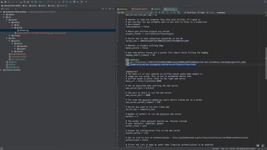Close the find bar with X icon
Screen dimensions: 267x150
[x=265, y=12]
